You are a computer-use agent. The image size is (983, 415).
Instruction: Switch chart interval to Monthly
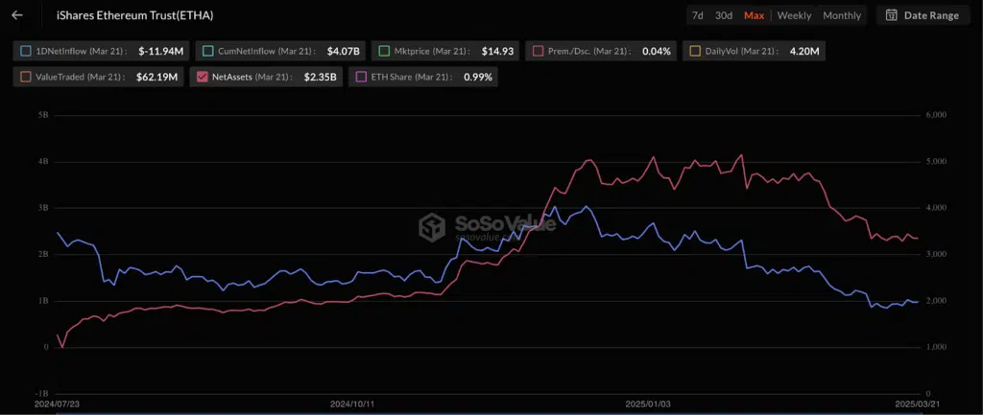pyautogui.click(x=842, y=15)
